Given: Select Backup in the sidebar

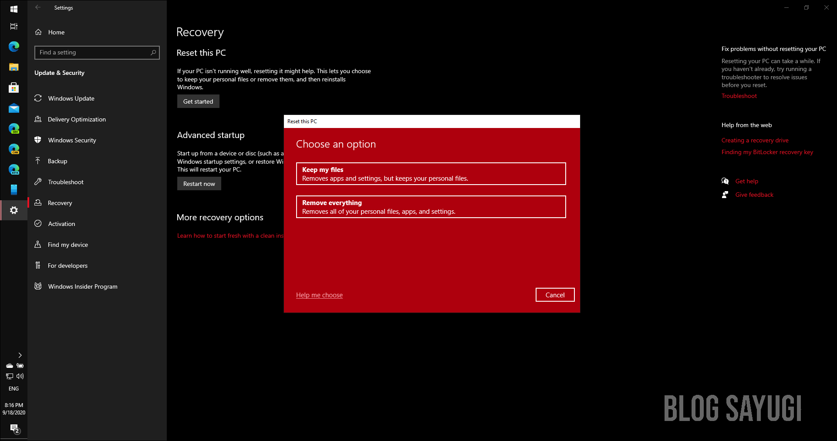Looking at the screenshot, I should (57, 161).
